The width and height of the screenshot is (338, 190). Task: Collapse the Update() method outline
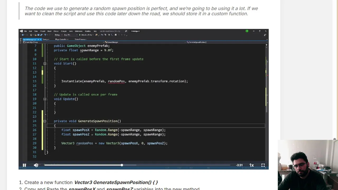(45, 99)
